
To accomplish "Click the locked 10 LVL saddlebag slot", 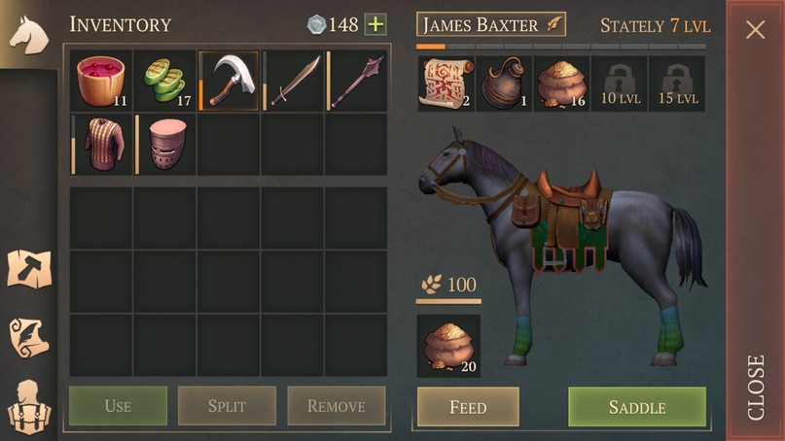I will click(x=620, y=84).
